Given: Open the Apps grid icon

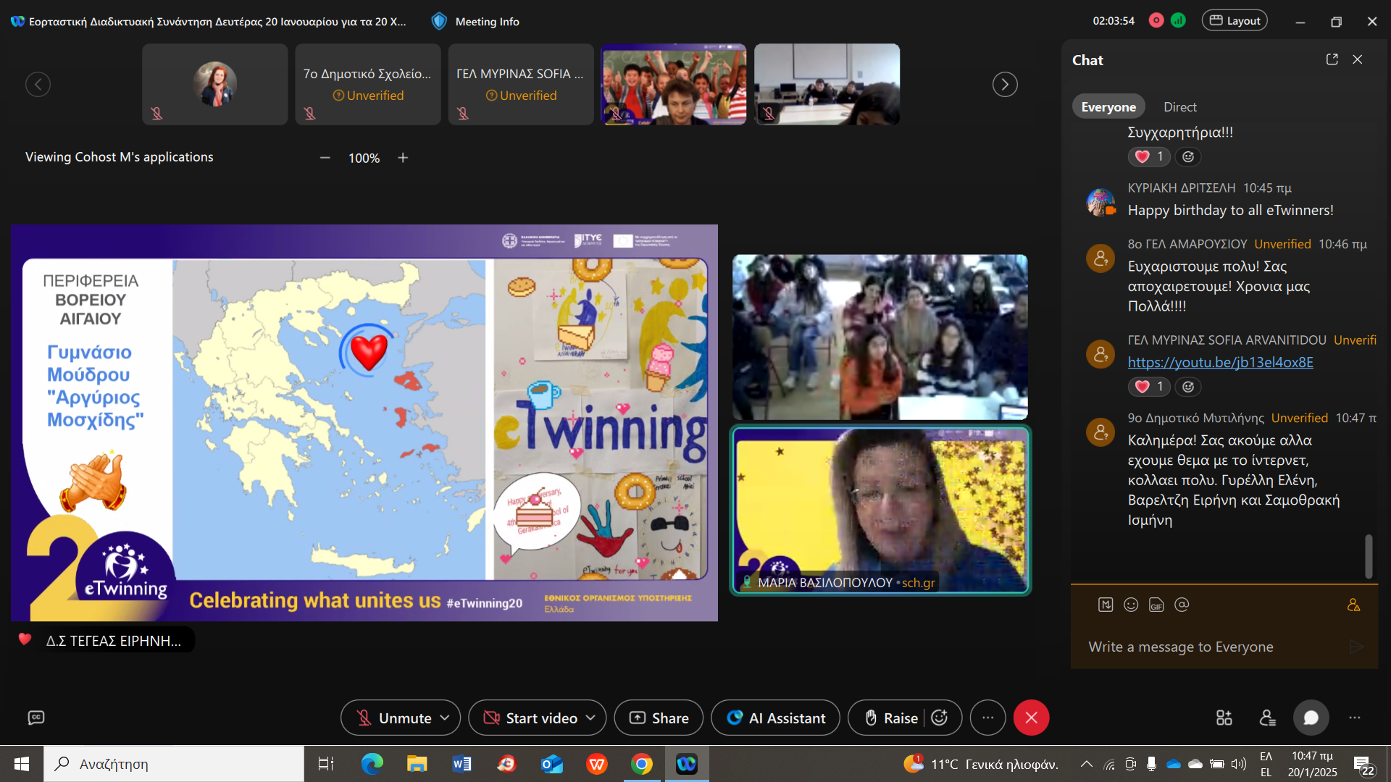Looking at the screenshot, I should (x=1224, y=718).
